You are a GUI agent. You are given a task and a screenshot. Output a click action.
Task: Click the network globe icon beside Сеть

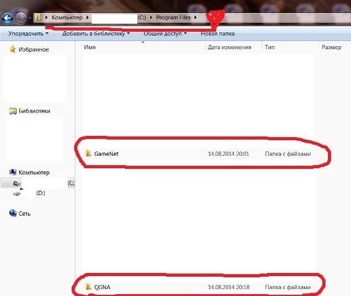[x=12, y=213]
